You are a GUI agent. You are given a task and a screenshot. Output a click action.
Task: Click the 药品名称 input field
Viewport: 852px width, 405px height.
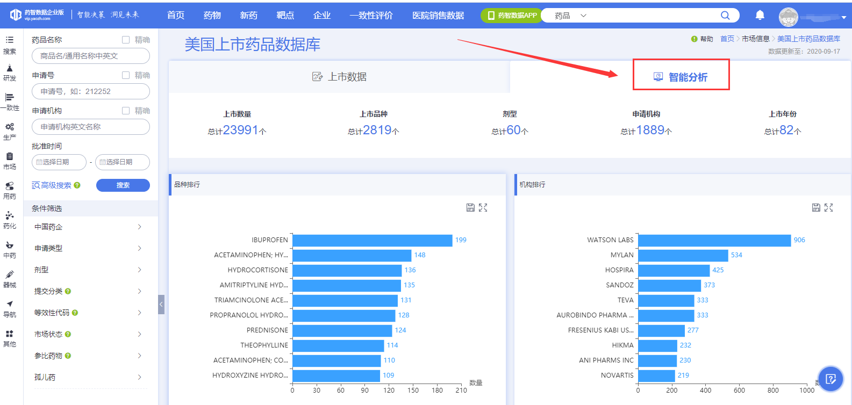point(91,56)
